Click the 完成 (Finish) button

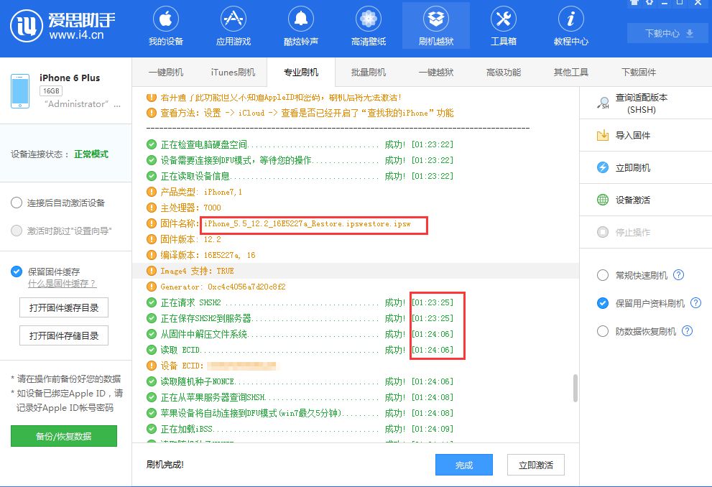(463, 465)
